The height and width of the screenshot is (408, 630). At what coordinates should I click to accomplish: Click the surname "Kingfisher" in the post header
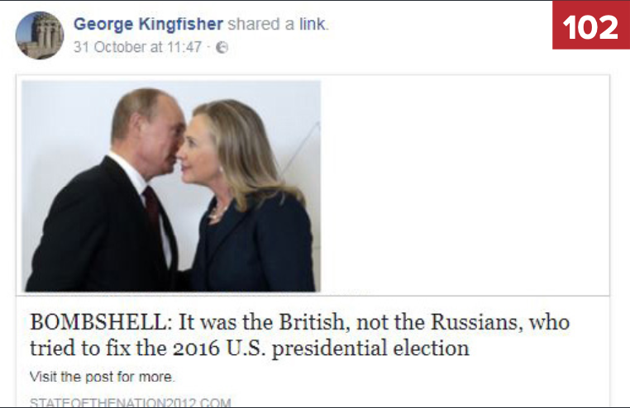pyautogui.click(x=180, y=24)
